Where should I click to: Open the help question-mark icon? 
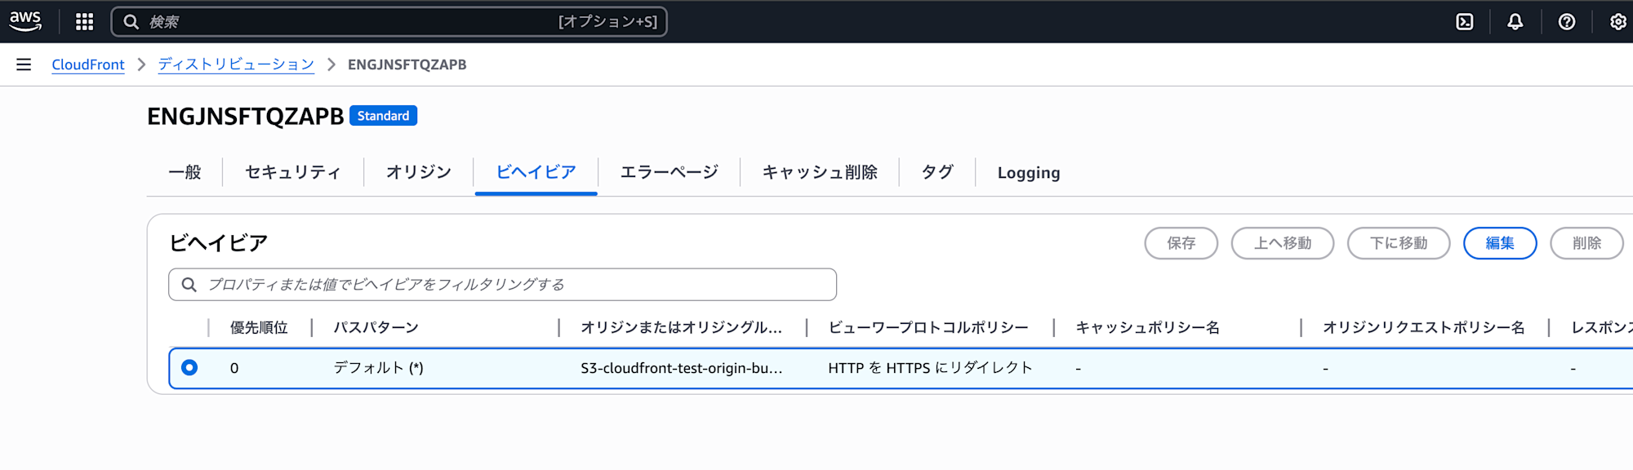click(1566, 22)
